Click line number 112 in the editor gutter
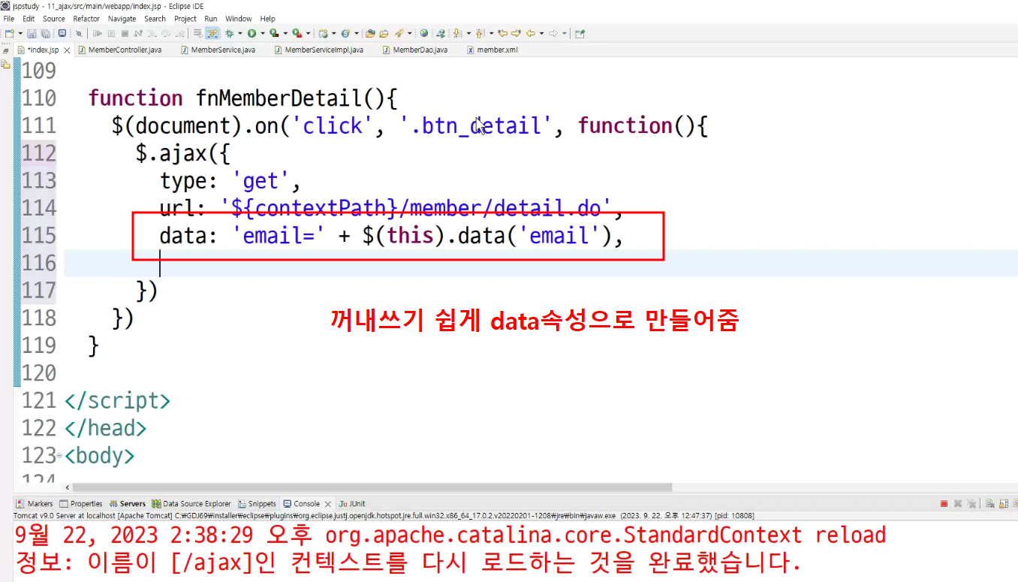This screenshot has width=1018, height=582. [x=39, y=153]
